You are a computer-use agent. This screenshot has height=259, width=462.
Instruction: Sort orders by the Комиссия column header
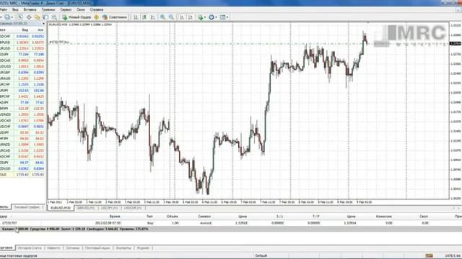(384, 217)
